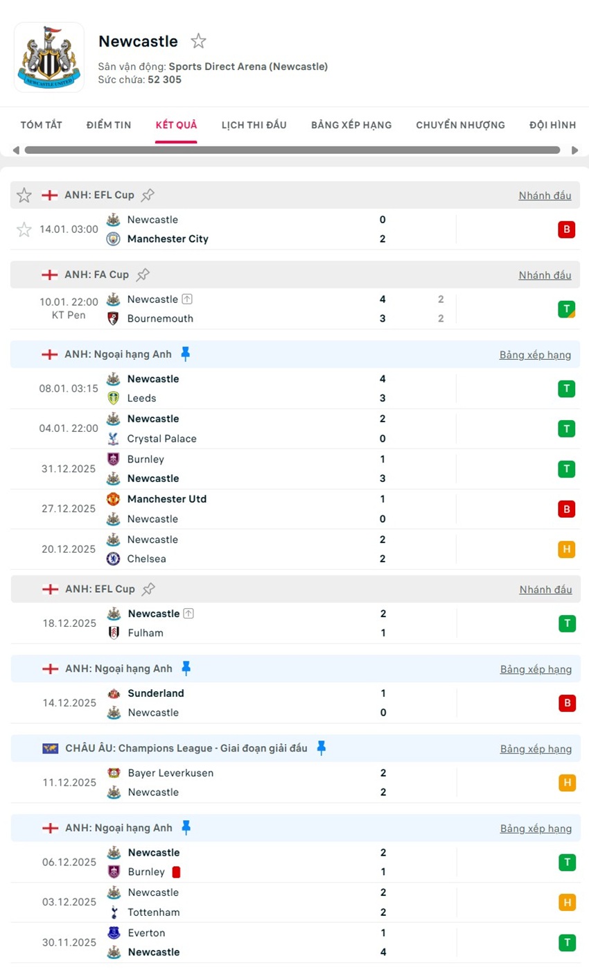Click the red B result badge for Manchester City match
The image size is (589, 970).
[567, 229]
